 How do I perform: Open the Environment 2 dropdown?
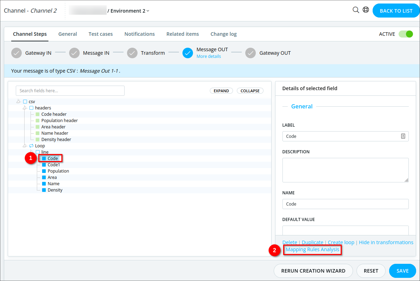click(130, 11)
